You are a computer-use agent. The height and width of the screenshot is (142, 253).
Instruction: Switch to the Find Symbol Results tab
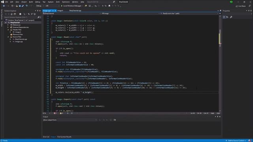pyautogui.click(x=64, y=137)
